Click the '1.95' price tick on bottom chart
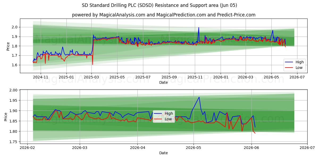Screen dimensions: 319x159 [x=14, y=100]
